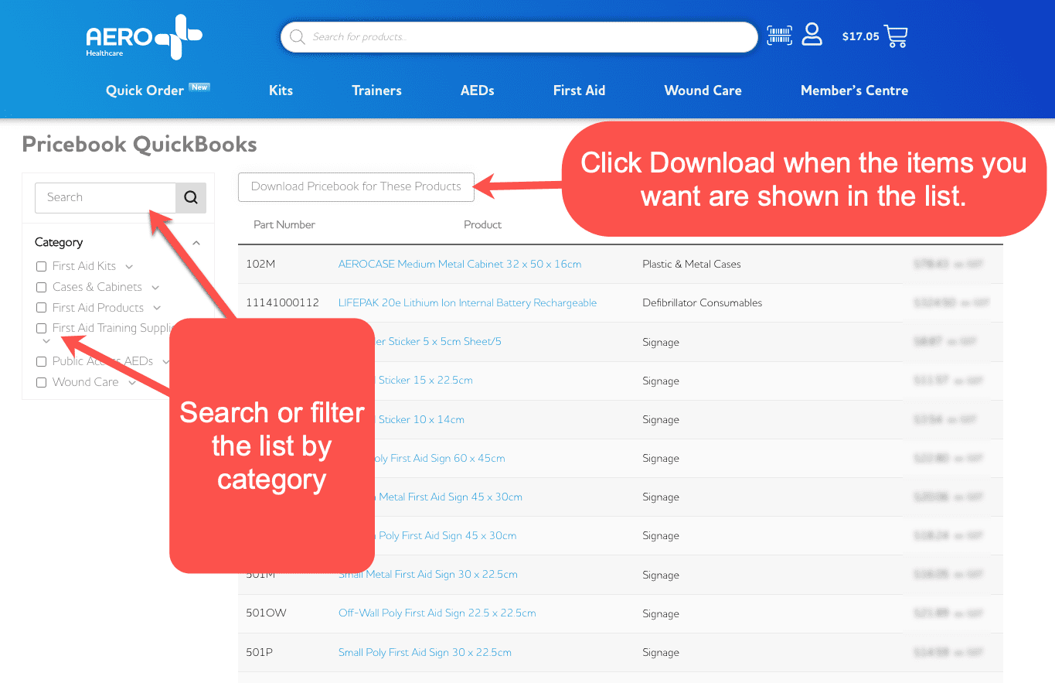Viewport: 1055px width, 683px height.
Task: Select part number 11141000112 cell
Action: pos(282,302)
